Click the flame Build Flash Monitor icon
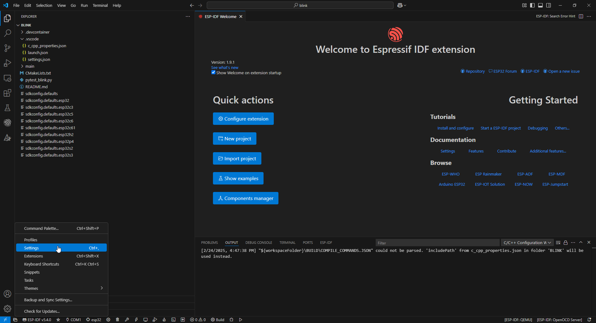This screenshot has height=323, width=596. point(164,320)
